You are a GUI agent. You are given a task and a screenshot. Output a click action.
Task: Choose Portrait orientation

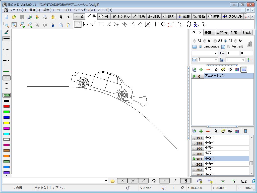pos(228,47)
